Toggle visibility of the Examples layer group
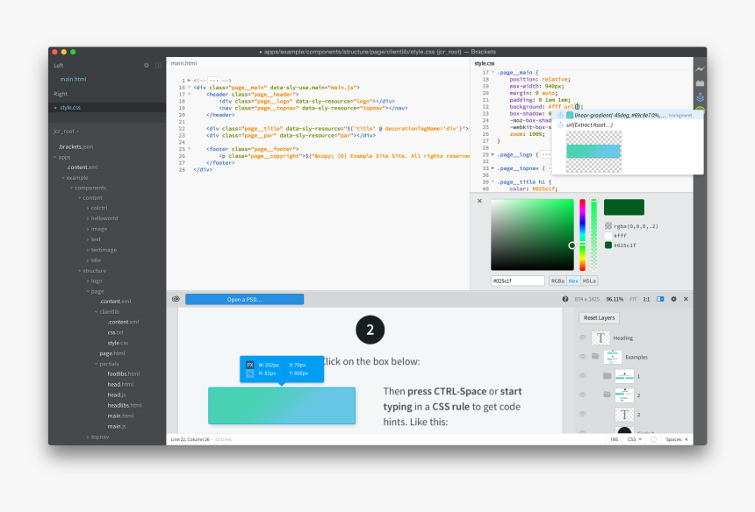The image size is (755, 512). pyautogui.click(x=583, y=356)
